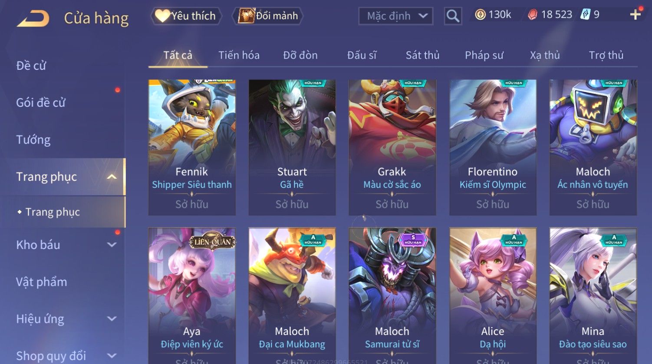Select the Florentino Kiếm sĩ Olympic card
Screen dimensions: 652x364
pyautogui.click(x=493, y=148)
